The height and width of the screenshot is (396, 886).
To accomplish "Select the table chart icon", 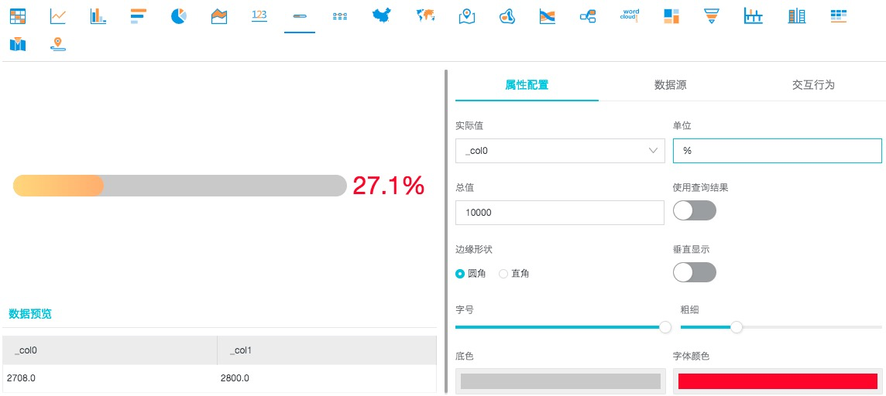I will (18, 16).
